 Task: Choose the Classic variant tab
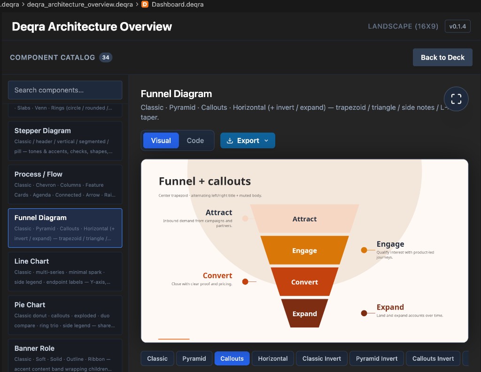pyautogui.click(x=157, y=358)
